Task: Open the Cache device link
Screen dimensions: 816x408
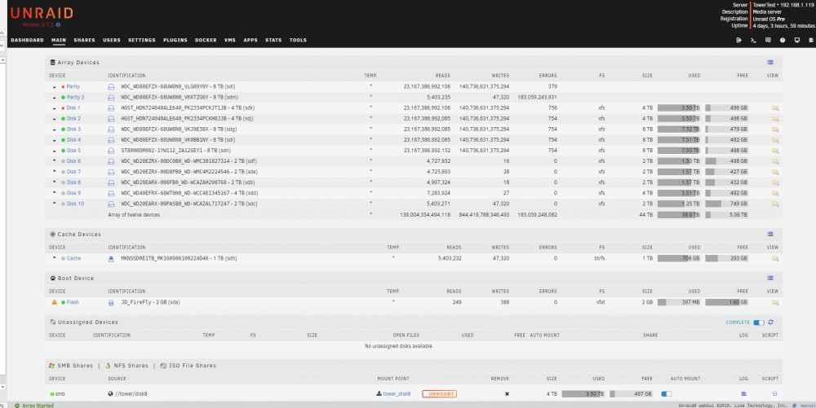Action: (74, 258)
